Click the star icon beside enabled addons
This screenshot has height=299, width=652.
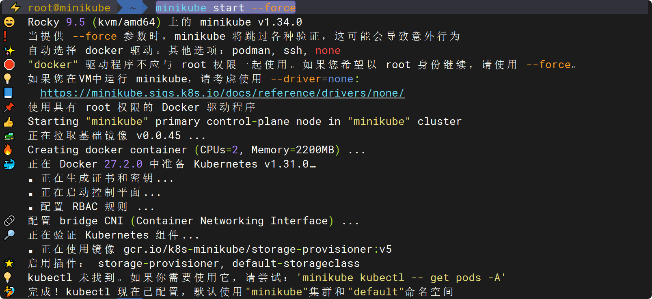(x=9, y=264)
